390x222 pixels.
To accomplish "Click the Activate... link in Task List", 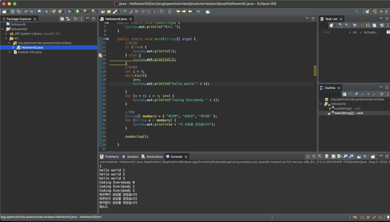I will pos(371,32).
